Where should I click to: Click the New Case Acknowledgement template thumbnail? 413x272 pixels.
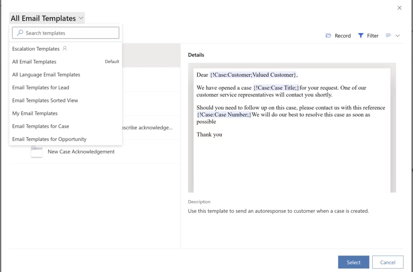[37, 152]
